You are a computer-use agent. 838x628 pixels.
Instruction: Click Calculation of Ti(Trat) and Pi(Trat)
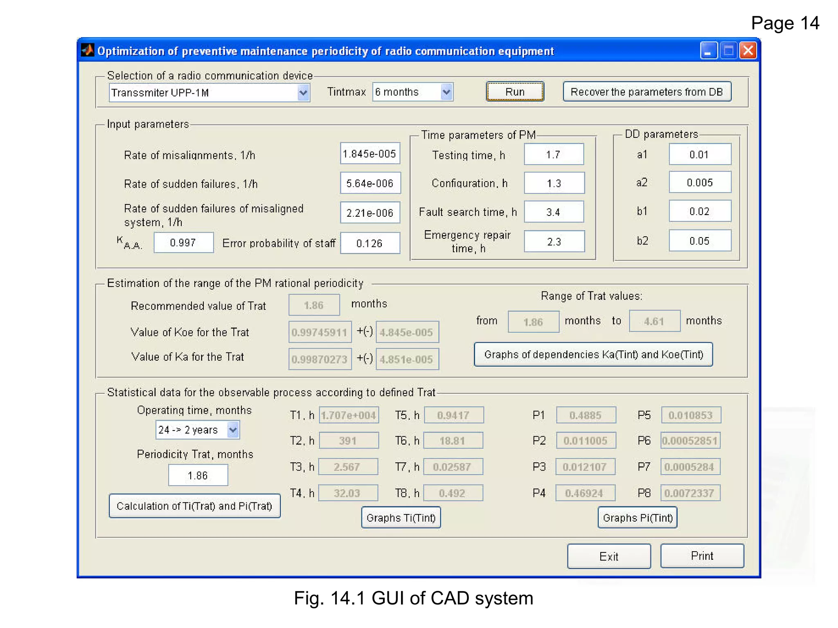click(194, 506)
